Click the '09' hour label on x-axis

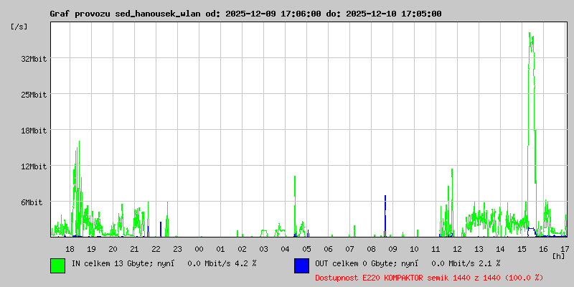pyautogui.click(x=392, y=249)
